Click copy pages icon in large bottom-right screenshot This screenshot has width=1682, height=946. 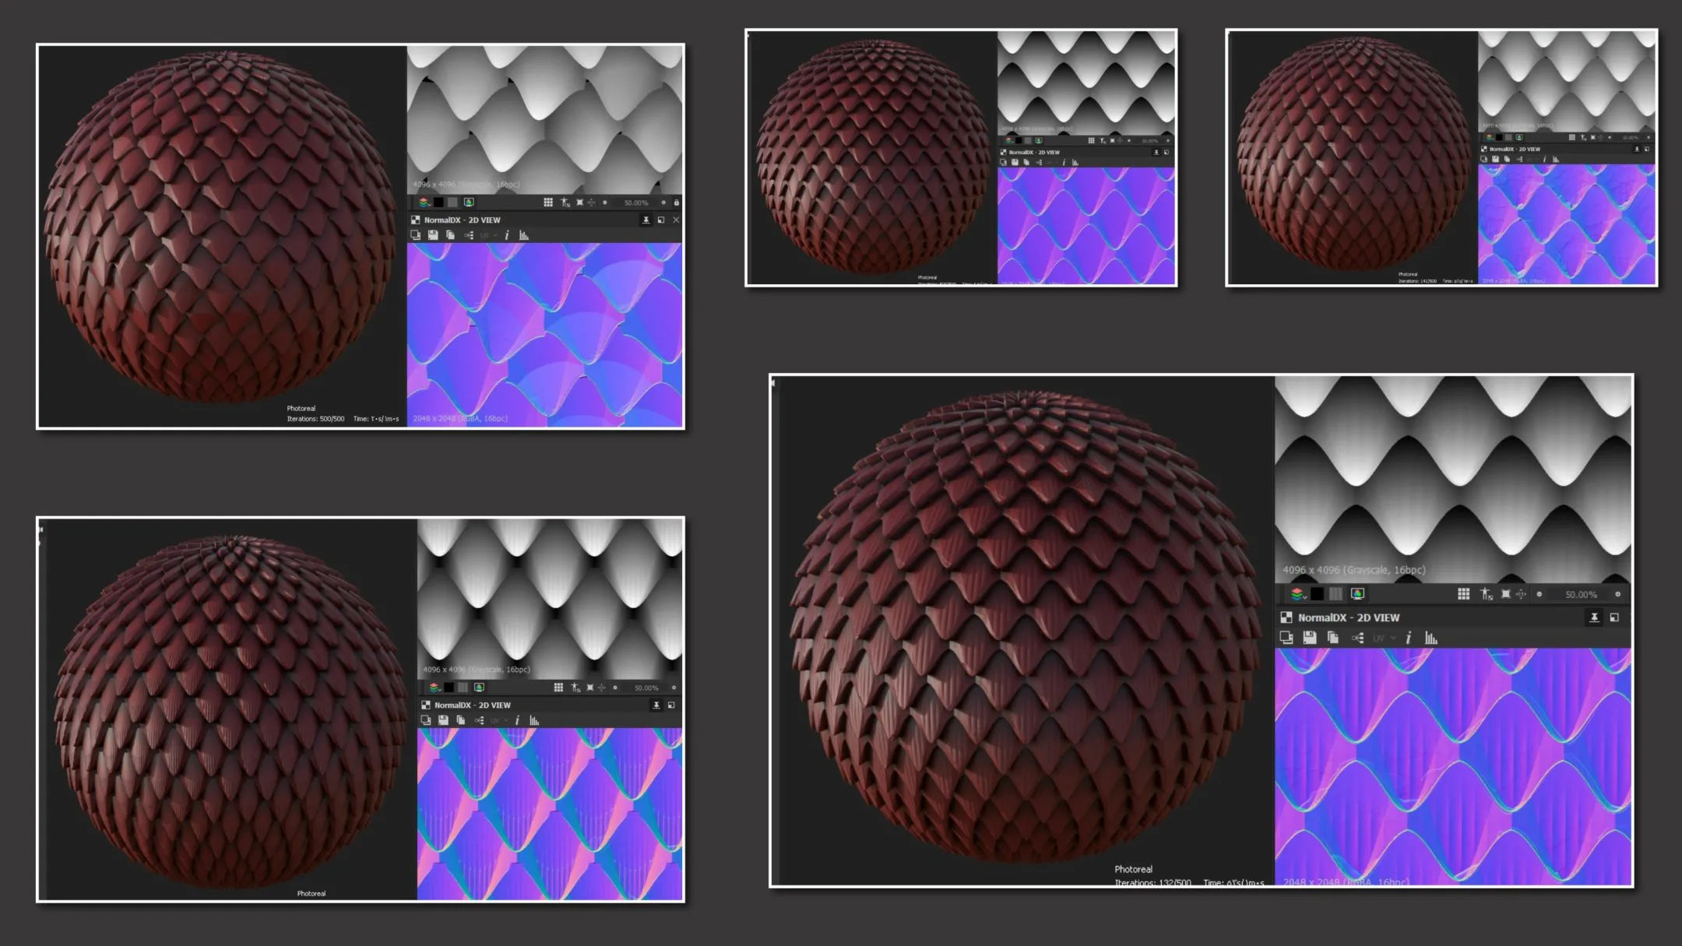pyautogui.click(x=1333, y=638)
